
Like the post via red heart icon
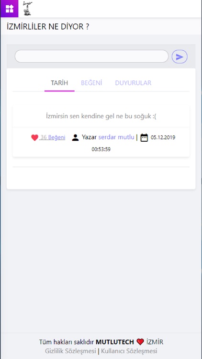pyautogui.click(x=34, y=137)
